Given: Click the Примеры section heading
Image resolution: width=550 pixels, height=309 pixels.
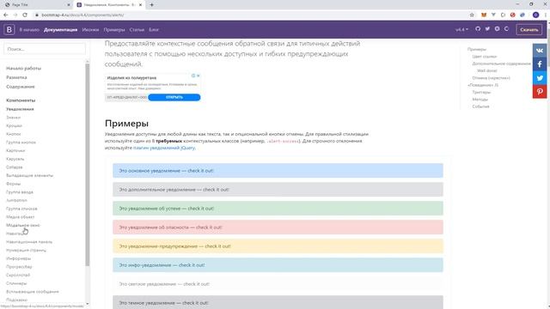Looking at the screenshot, I should point(126,124).
